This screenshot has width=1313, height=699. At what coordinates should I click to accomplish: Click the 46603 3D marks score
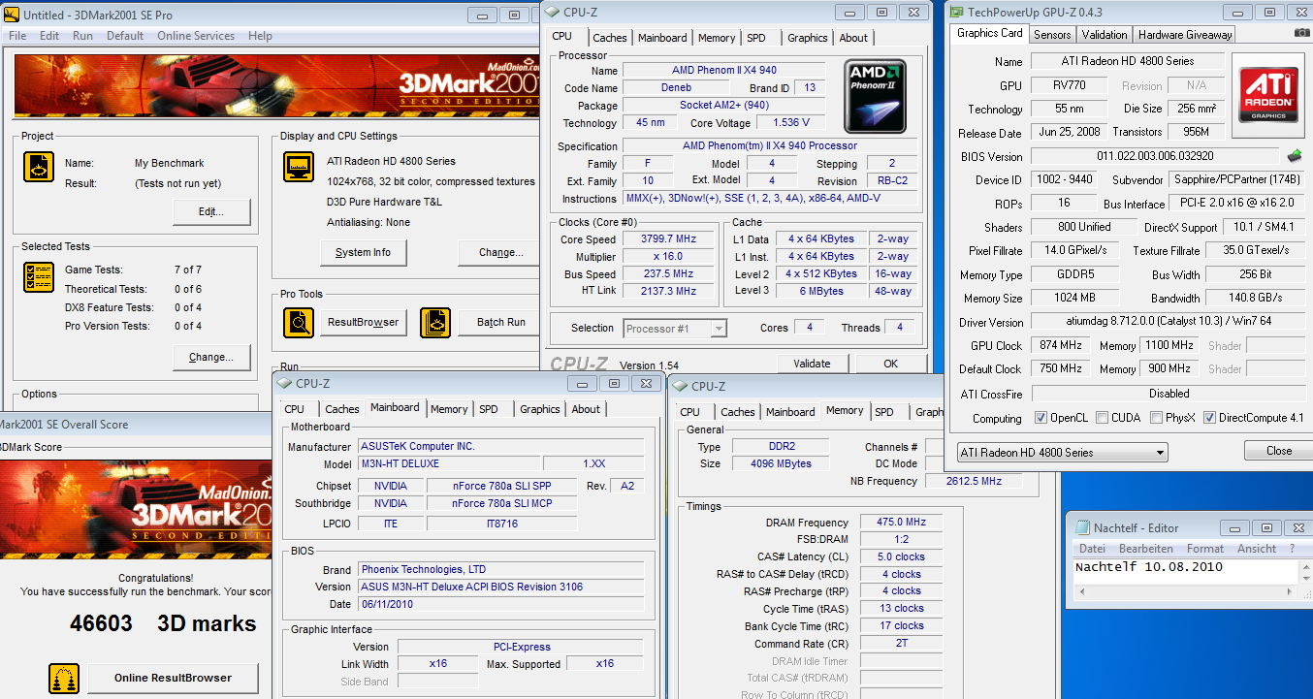tap(163, 623)
